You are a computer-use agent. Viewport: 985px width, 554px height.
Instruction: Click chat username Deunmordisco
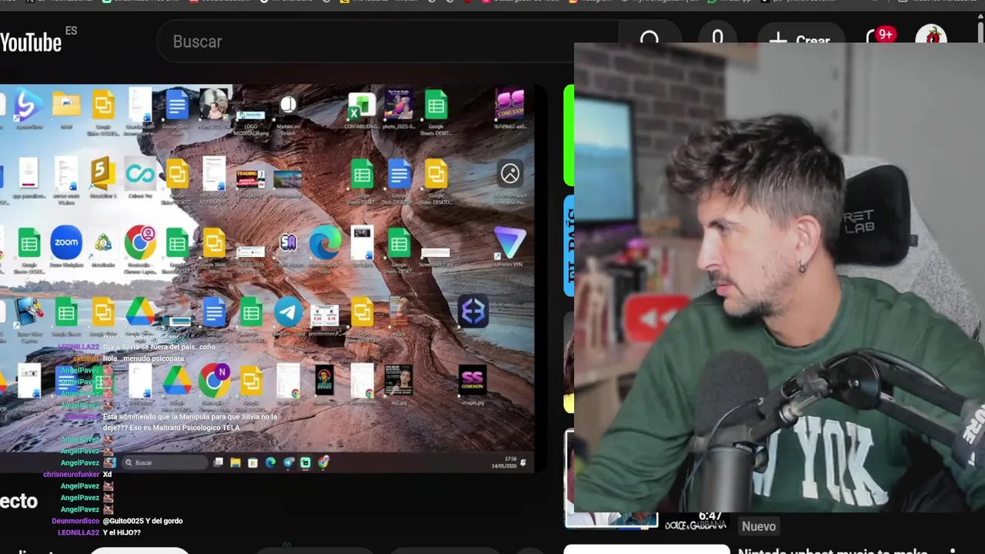pos(75,521)
